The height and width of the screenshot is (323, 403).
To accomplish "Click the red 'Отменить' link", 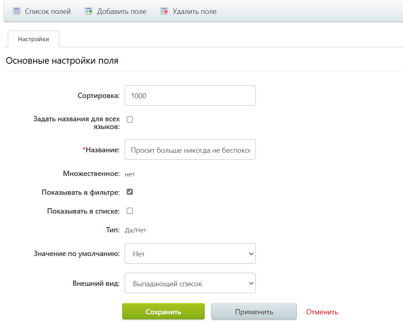I will pos(321,311).
